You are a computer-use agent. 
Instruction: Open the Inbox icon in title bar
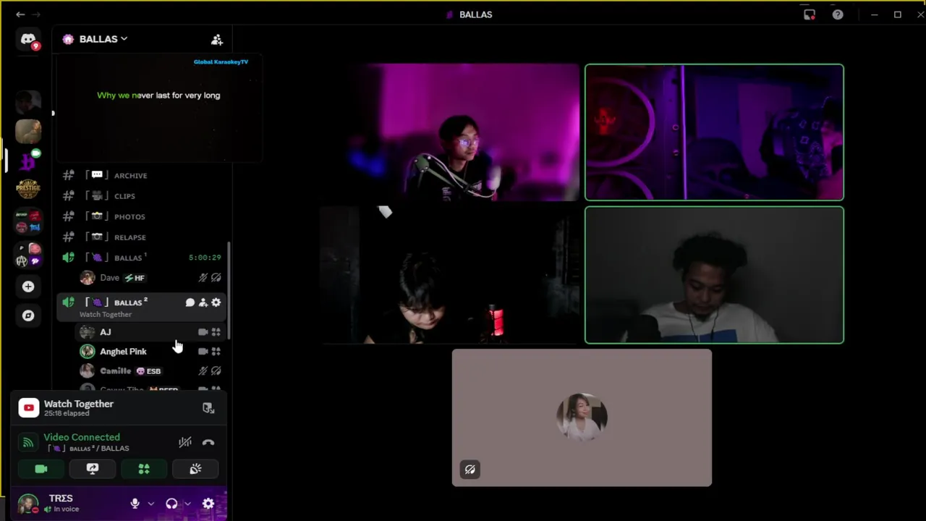click(x=810, y=14)
